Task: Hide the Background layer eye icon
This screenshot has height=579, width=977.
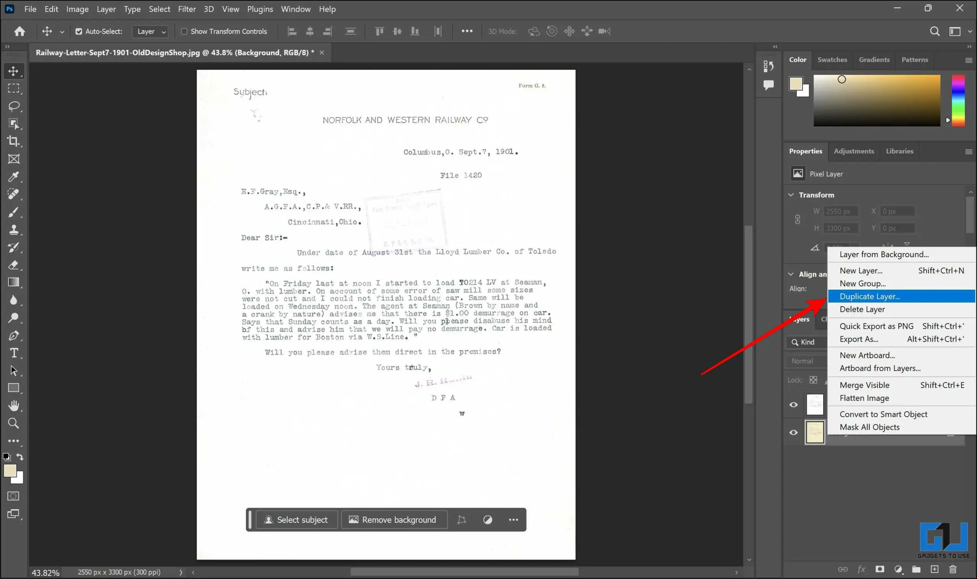Action: click(x=793, y=432)
